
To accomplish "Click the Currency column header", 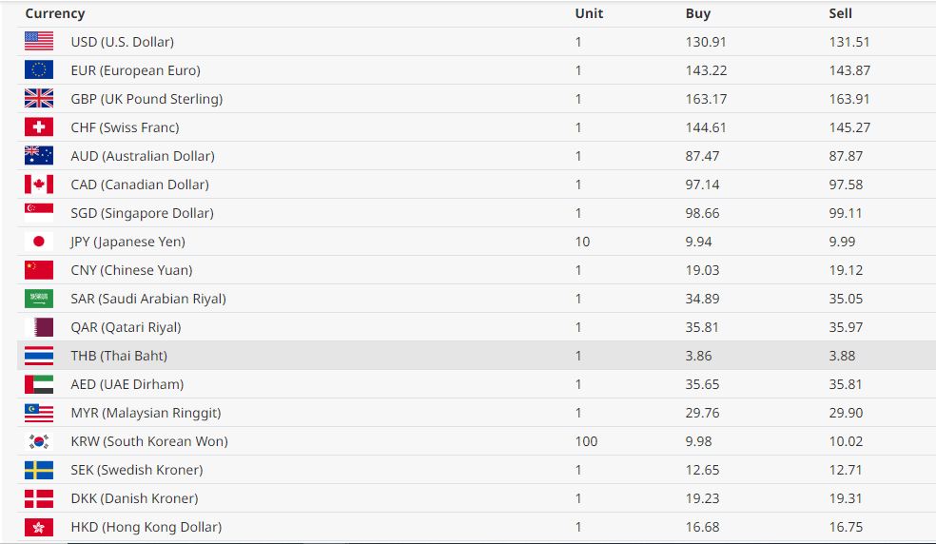I will point(55,13).
